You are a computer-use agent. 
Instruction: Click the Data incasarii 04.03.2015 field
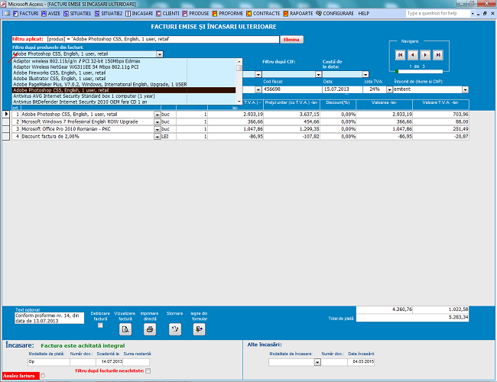361,361
